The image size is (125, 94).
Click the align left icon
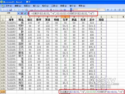click(120, 10)
